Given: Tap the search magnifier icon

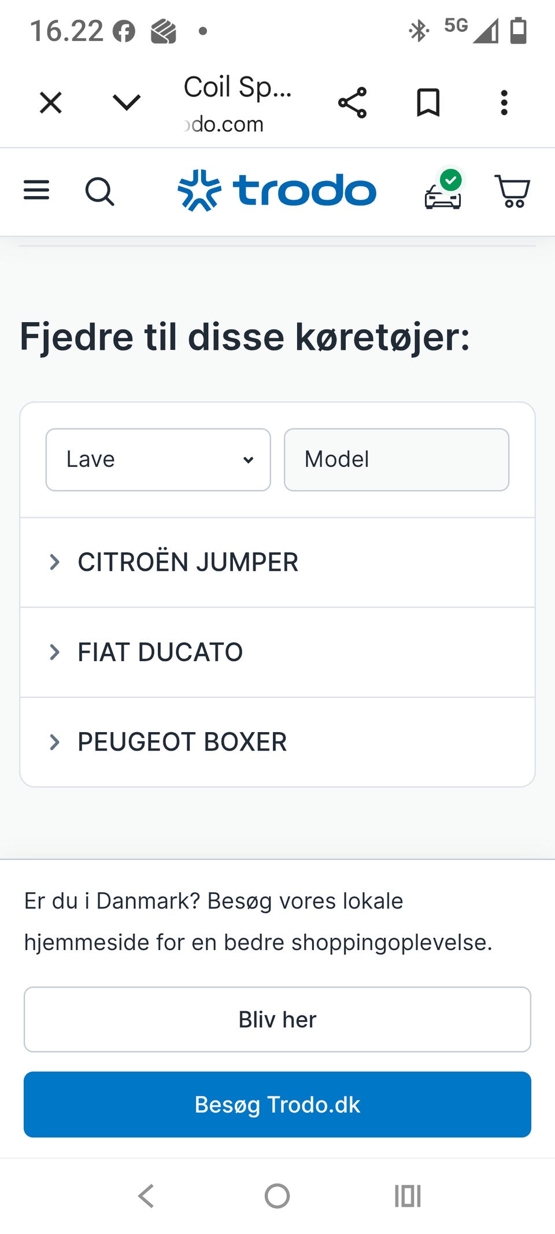Looking at the screenshot, I should 99,191.
